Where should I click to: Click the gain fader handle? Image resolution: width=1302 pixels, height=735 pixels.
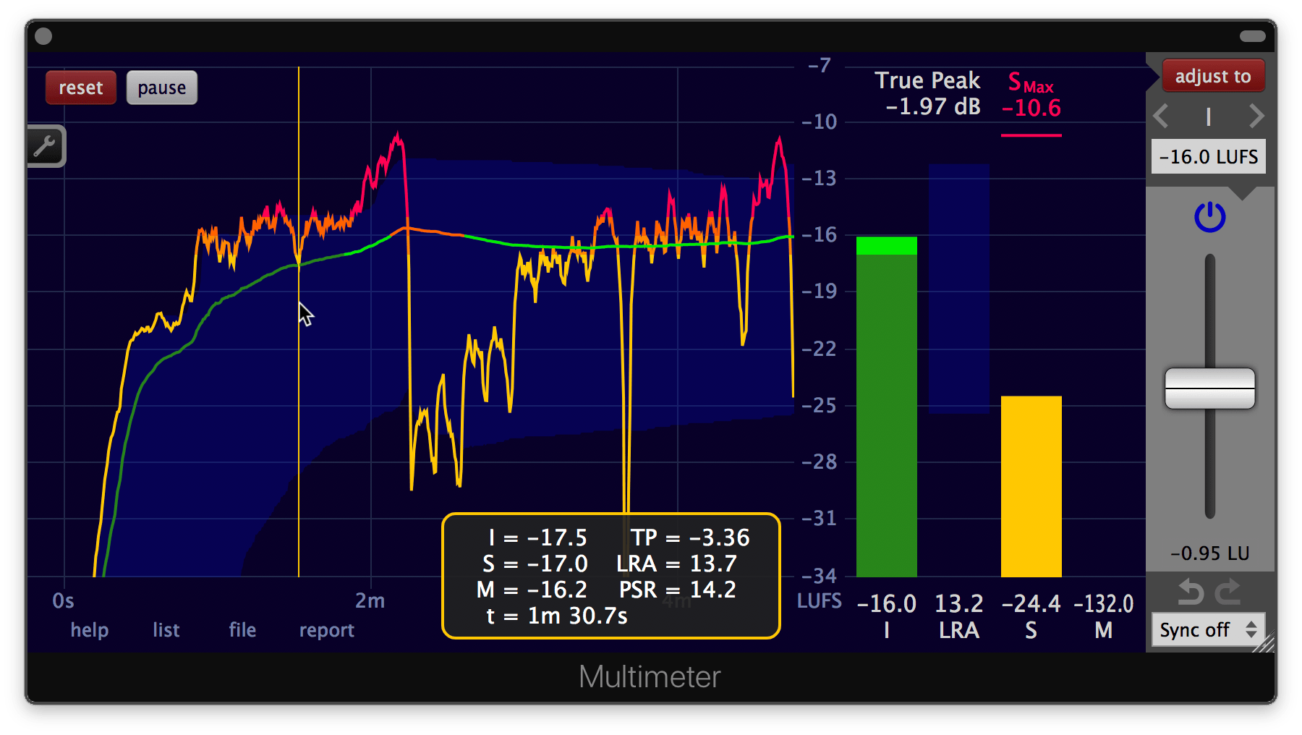click(1209, 388)
